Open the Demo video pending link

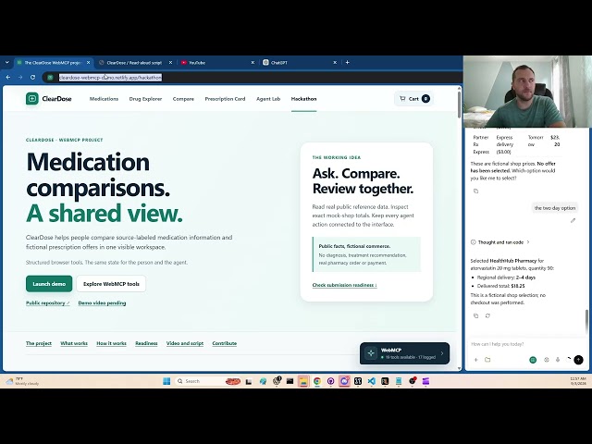coord(102,303)
